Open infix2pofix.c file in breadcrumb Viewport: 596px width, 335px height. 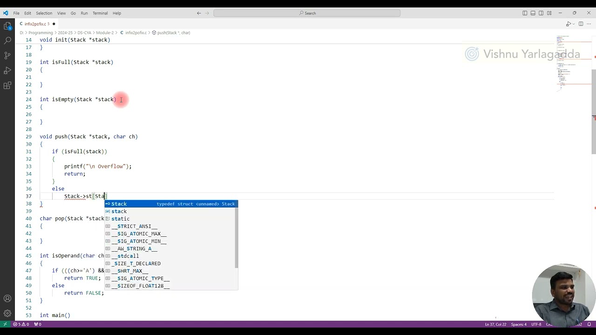[133, 33]
